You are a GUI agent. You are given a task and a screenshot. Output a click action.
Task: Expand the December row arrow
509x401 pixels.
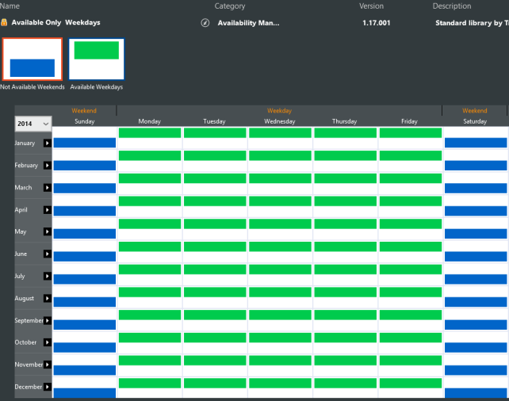click(48, 387)
